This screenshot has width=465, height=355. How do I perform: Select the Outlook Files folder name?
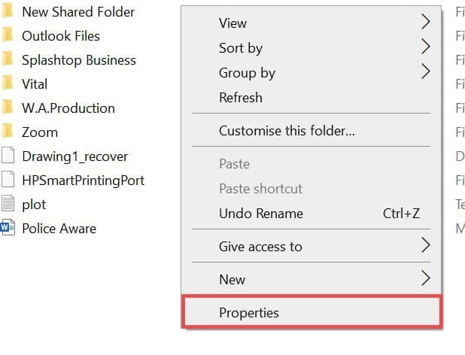(61, 35)
